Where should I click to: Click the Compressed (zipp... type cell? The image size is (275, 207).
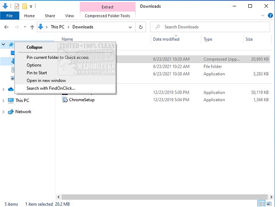point(222,59)
